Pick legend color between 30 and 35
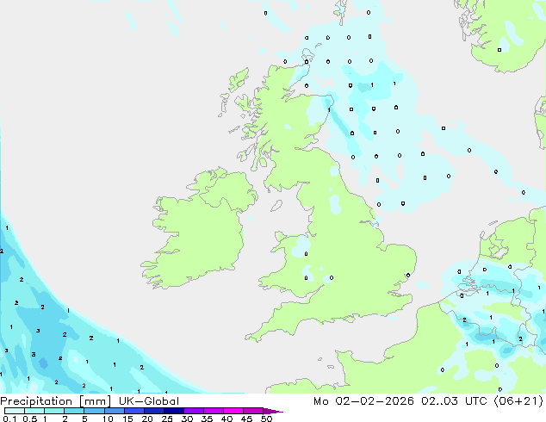Image resolution: width=546 pixels, height=422 pixels. click(x=194, y=411)
